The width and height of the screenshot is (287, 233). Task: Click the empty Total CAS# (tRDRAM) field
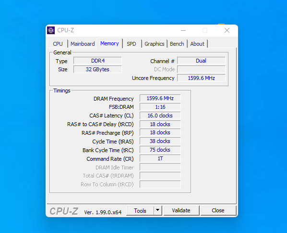(160, 176)
